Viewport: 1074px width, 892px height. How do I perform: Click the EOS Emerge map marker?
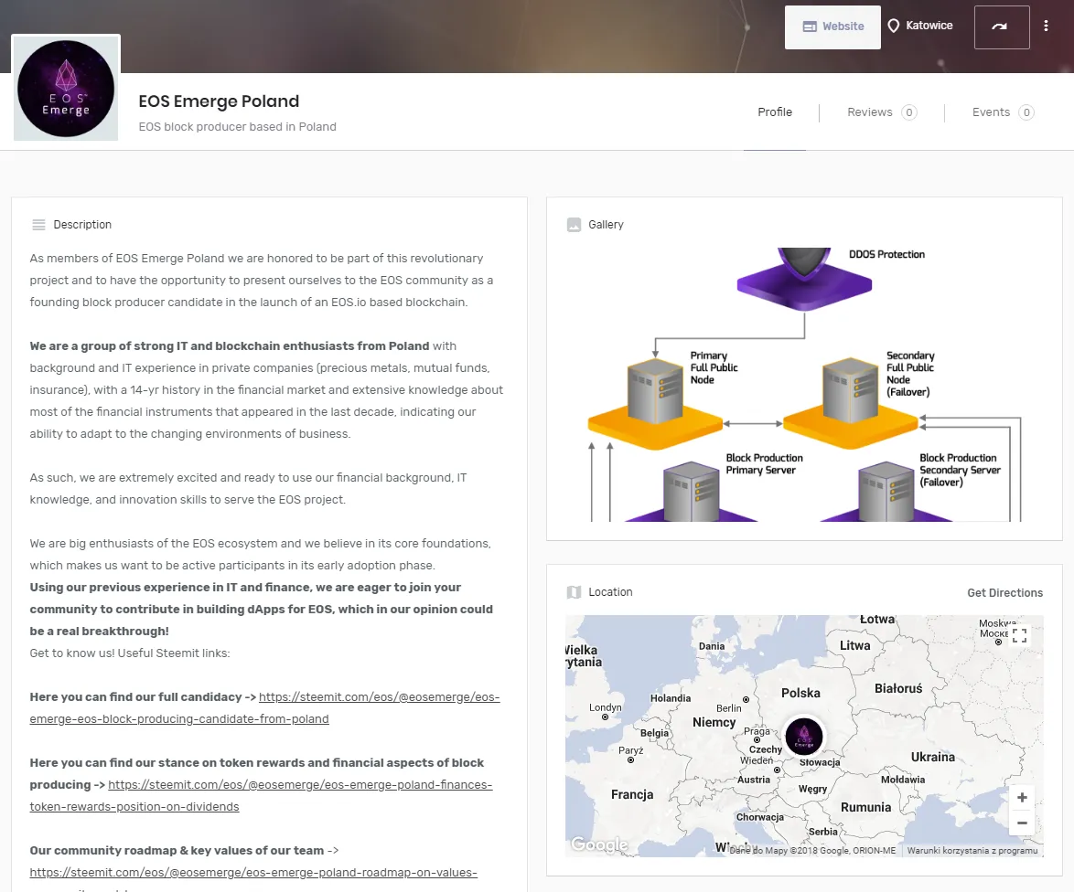tap(803, 736)
